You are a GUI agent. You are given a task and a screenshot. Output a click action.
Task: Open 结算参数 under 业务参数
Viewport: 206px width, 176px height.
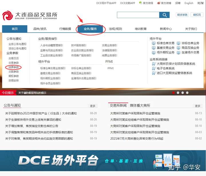(x=14, y=67)
